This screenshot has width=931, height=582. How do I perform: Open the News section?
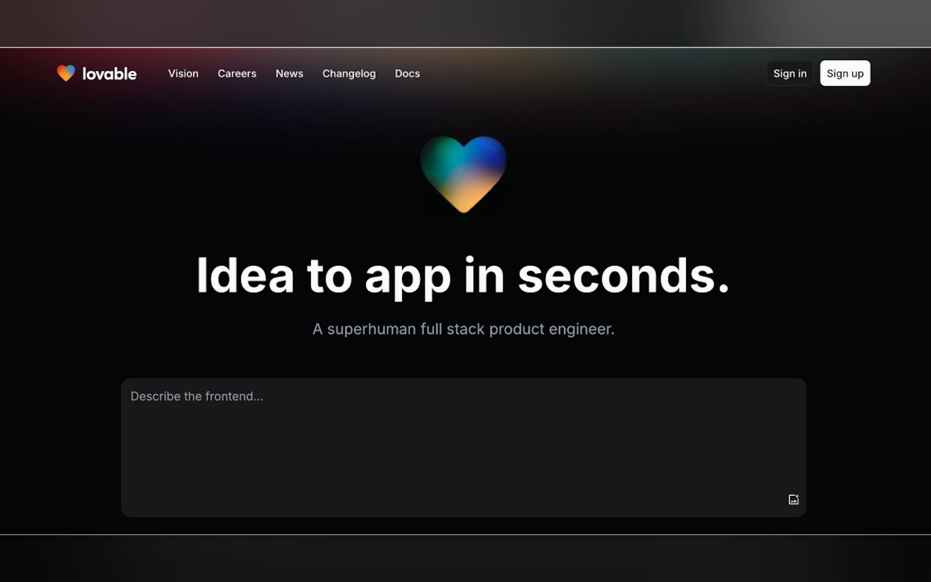pyautogui.click(x=290, y=74)
